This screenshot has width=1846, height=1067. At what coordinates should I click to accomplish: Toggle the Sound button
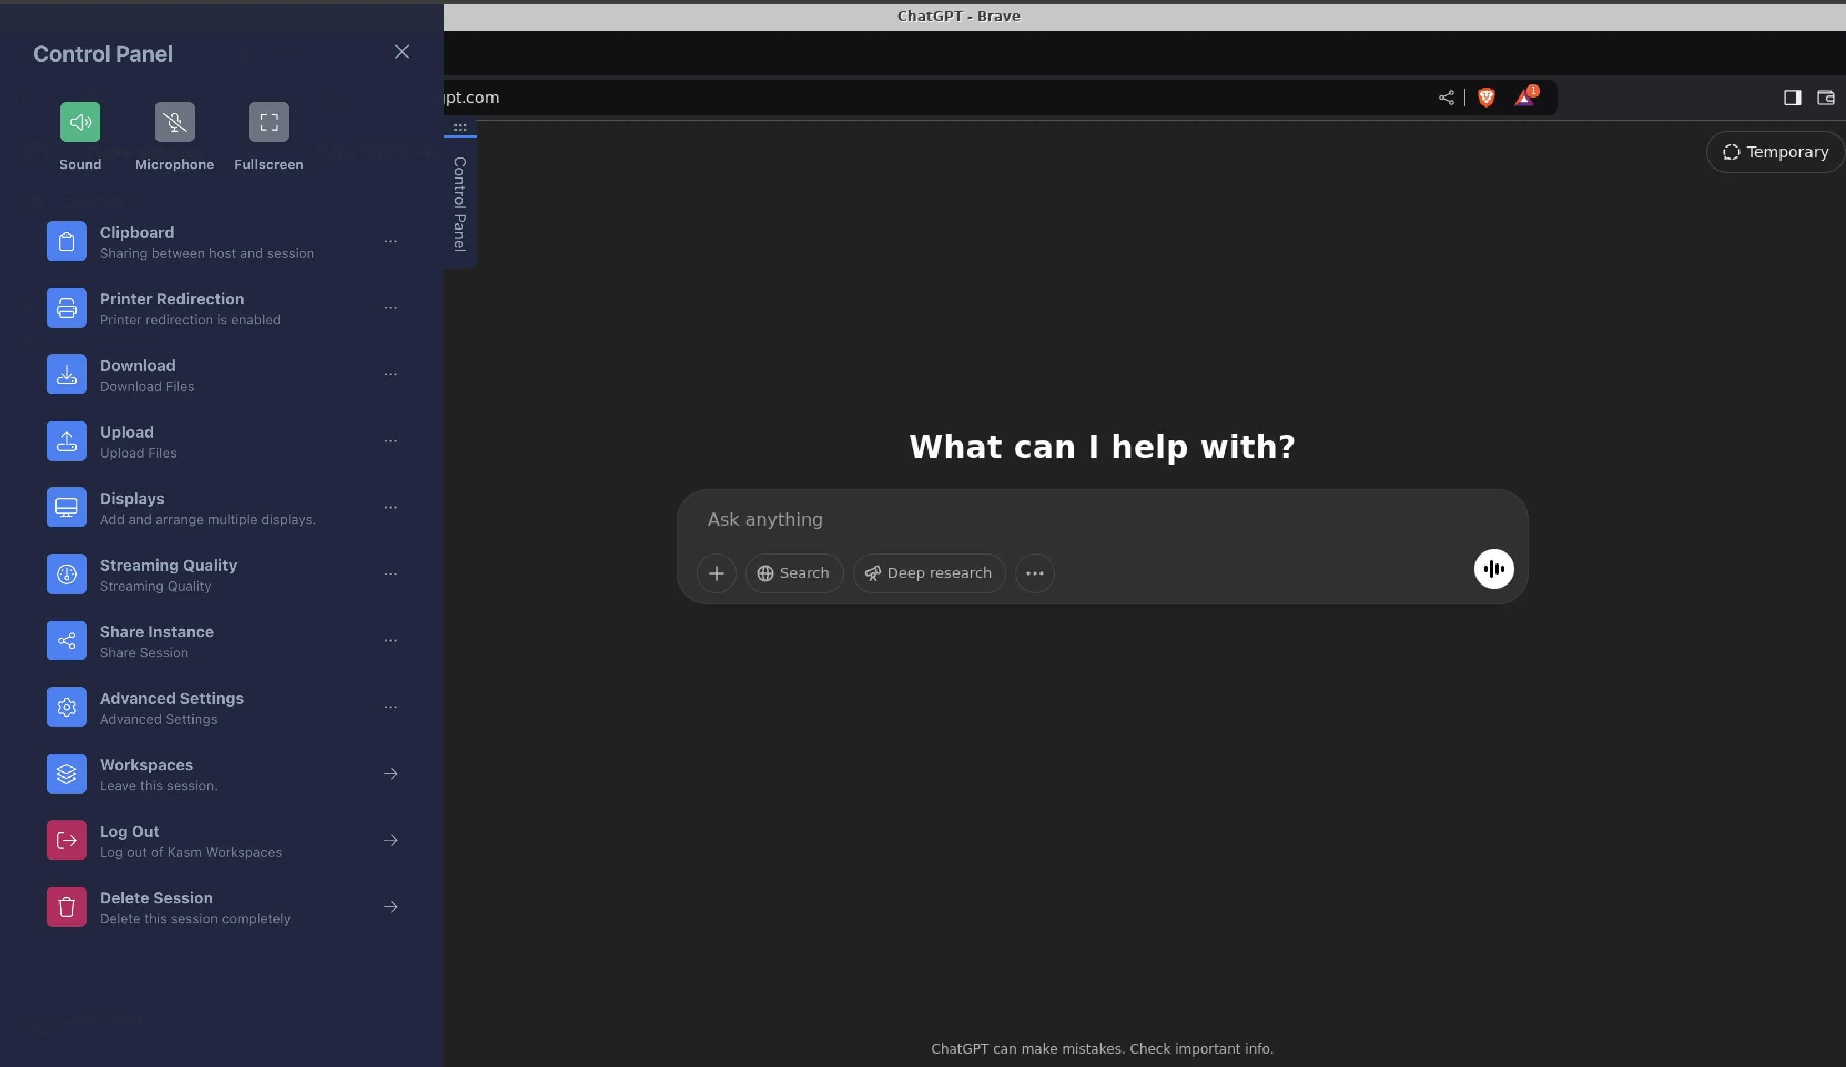[x=80, y=121]
